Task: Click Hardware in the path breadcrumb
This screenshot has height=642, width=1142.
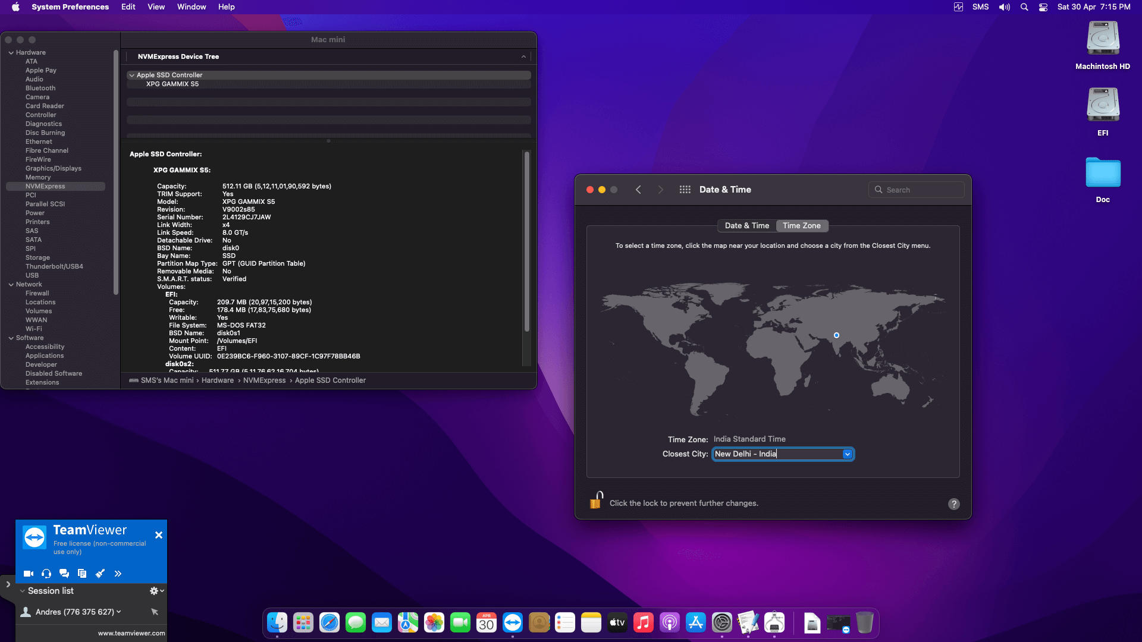Action: 218,380
